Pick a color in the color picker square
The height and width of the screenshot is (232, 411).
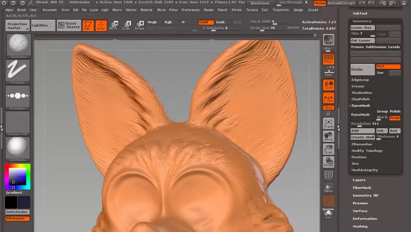click(17, 177)
